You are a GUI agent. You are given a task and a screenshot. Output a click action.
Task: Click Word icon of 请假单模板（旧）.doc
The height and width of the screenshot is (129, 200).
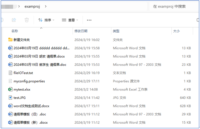click(10, 114)
